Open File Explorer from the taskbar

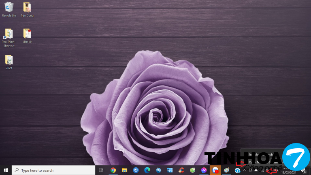pos(124,170)
